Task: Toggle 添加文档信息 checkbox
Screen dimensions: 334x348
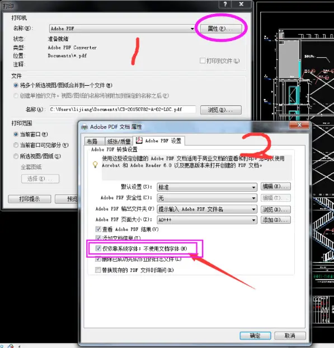Action: click(98, 238)
